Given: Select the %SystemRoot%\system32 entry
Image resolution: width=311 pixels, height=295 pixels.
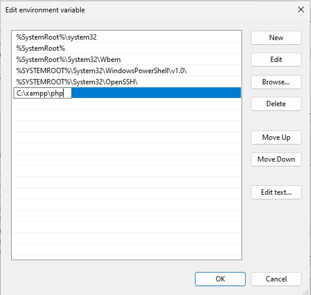Looking at the screenshot, I should [127, 37].
